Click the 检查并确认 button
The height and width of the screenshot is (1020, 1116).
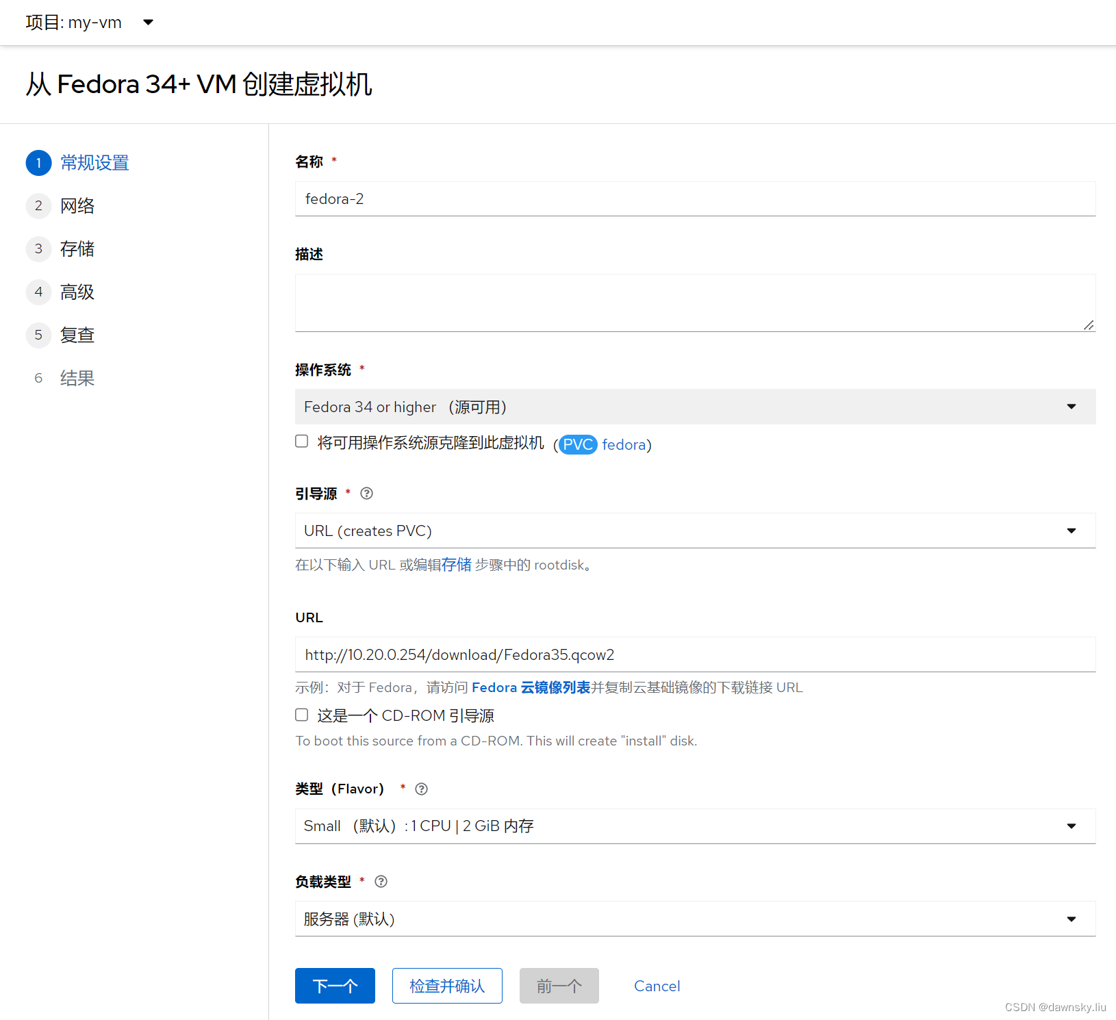pos(447,986)
